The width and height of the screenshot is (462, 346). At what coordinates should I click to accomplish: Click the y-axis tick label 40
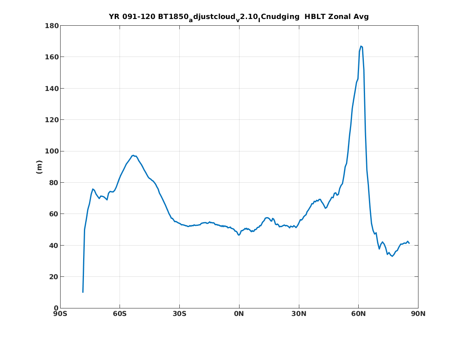point(53,246)
